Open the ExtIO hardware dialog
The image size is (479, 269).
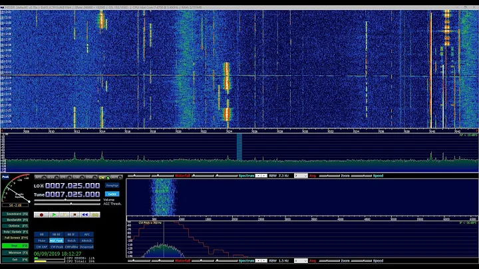pyautogui.click(x=112, y=194)
